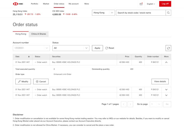Click order number P-1KD121
The image size is (184, 132).
tap(155, 95)
